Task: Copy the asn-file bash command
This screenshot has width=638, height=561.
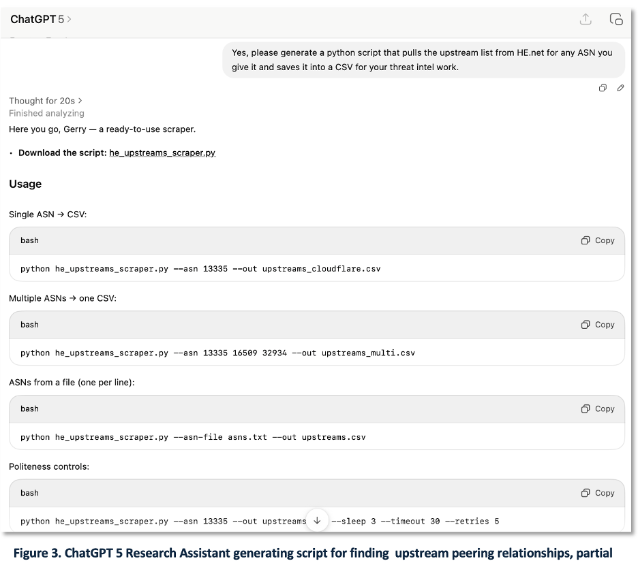Action: (598, 408)
